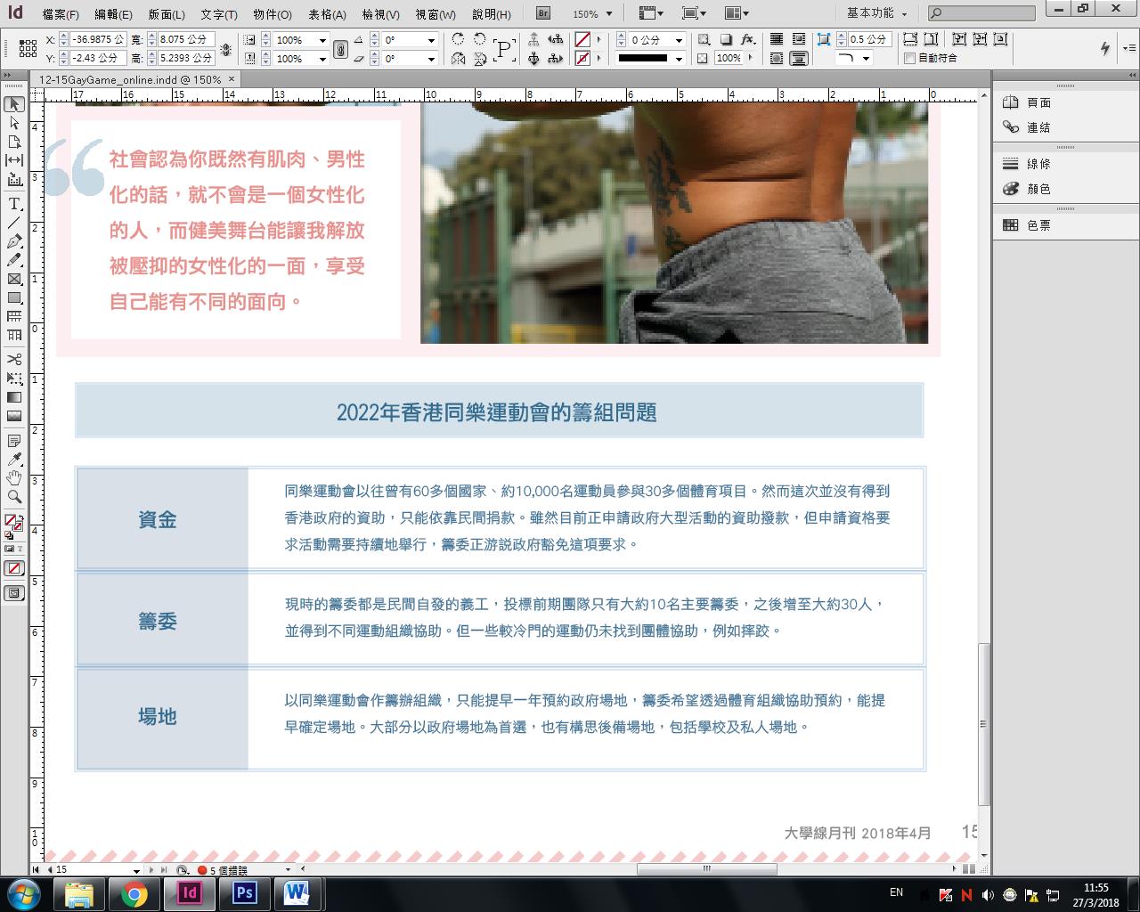This screenshot has width=1140, height=912.
Task: Select the Gradient Feather tool
Action: [x=14, y=416]
